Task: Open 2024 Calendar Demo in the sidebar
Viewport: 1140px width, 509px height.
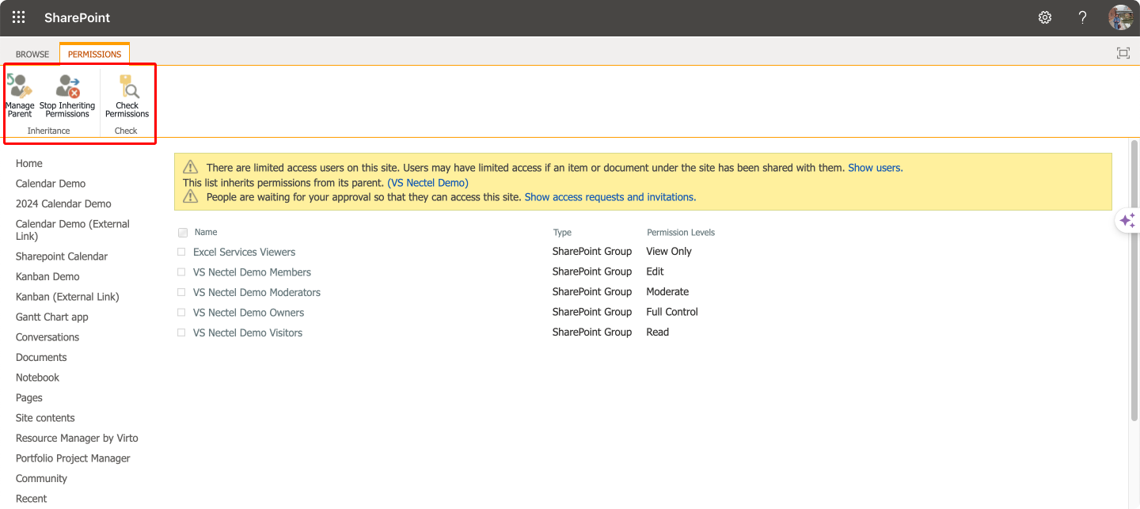Action: point(63,203)
